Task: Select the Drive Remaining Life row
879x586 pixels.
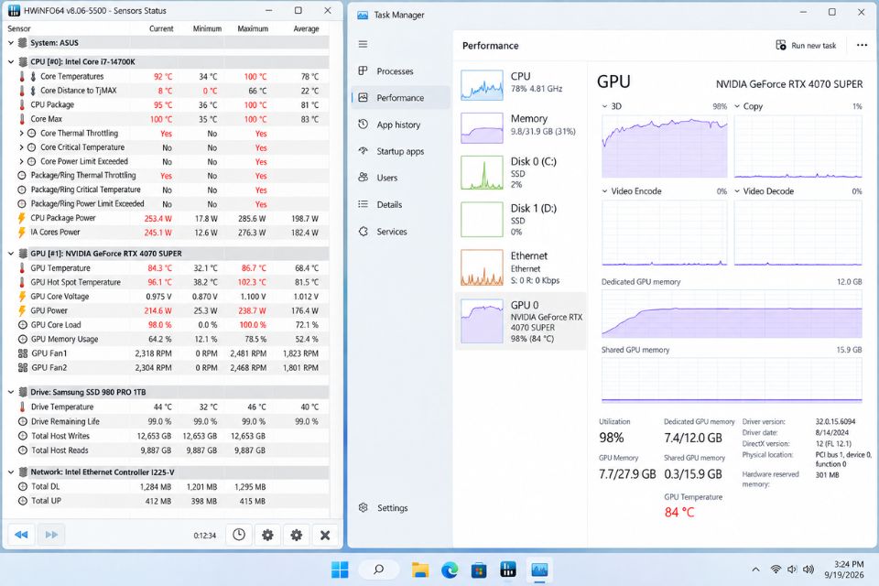Action: point(167,421)
